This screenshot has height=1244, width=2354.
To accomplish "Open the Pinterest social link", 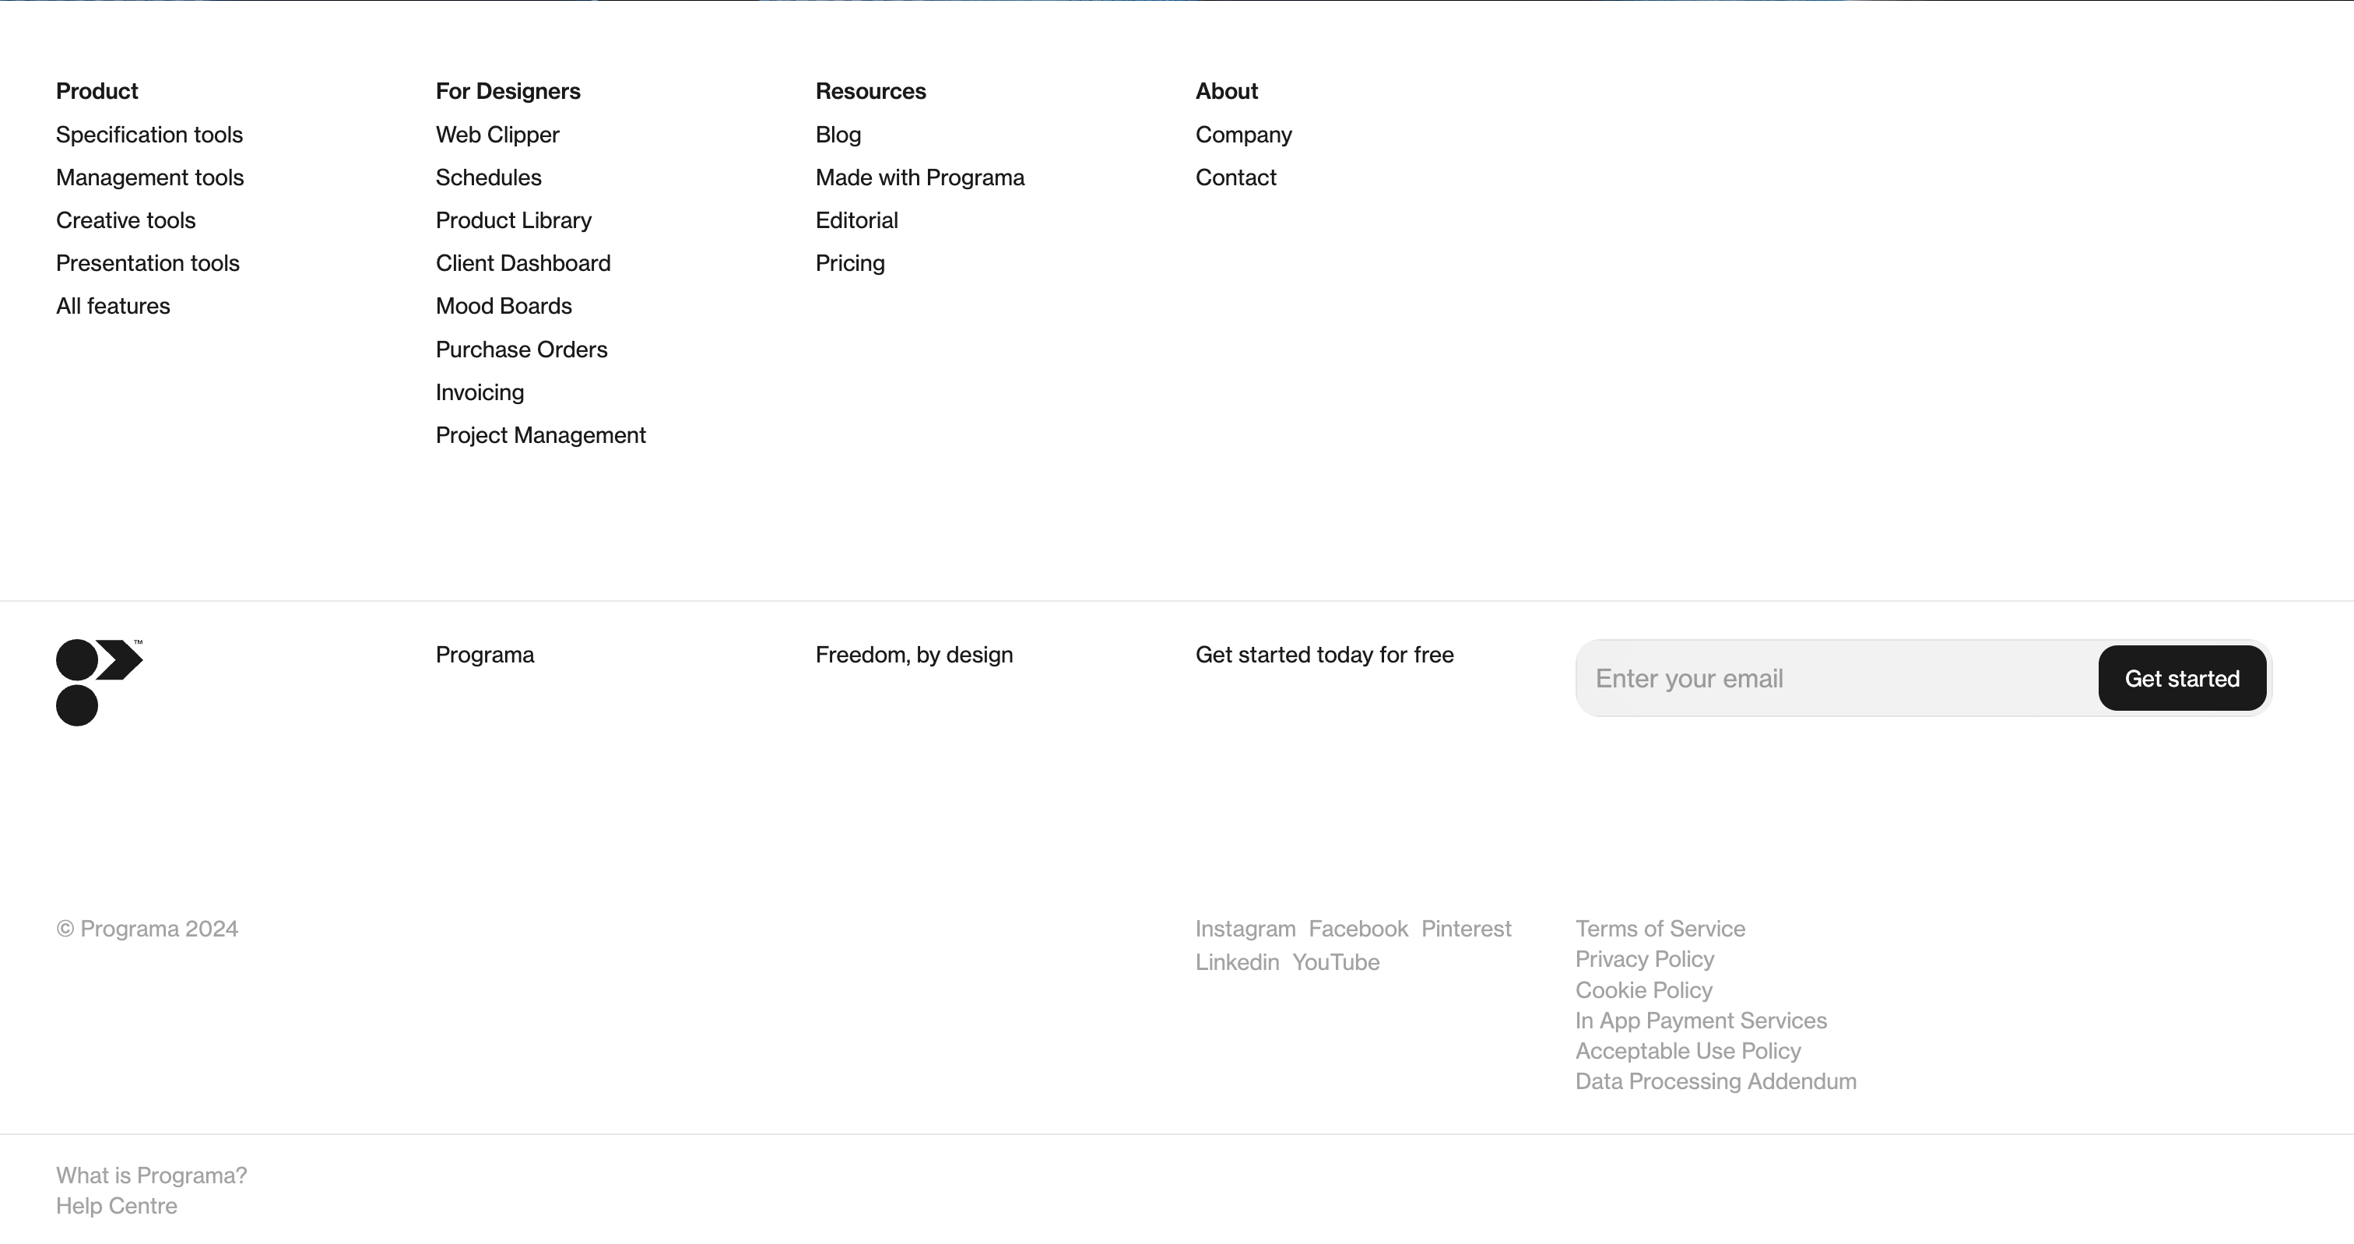I will pyautogui.click(x=1466, y=929).
